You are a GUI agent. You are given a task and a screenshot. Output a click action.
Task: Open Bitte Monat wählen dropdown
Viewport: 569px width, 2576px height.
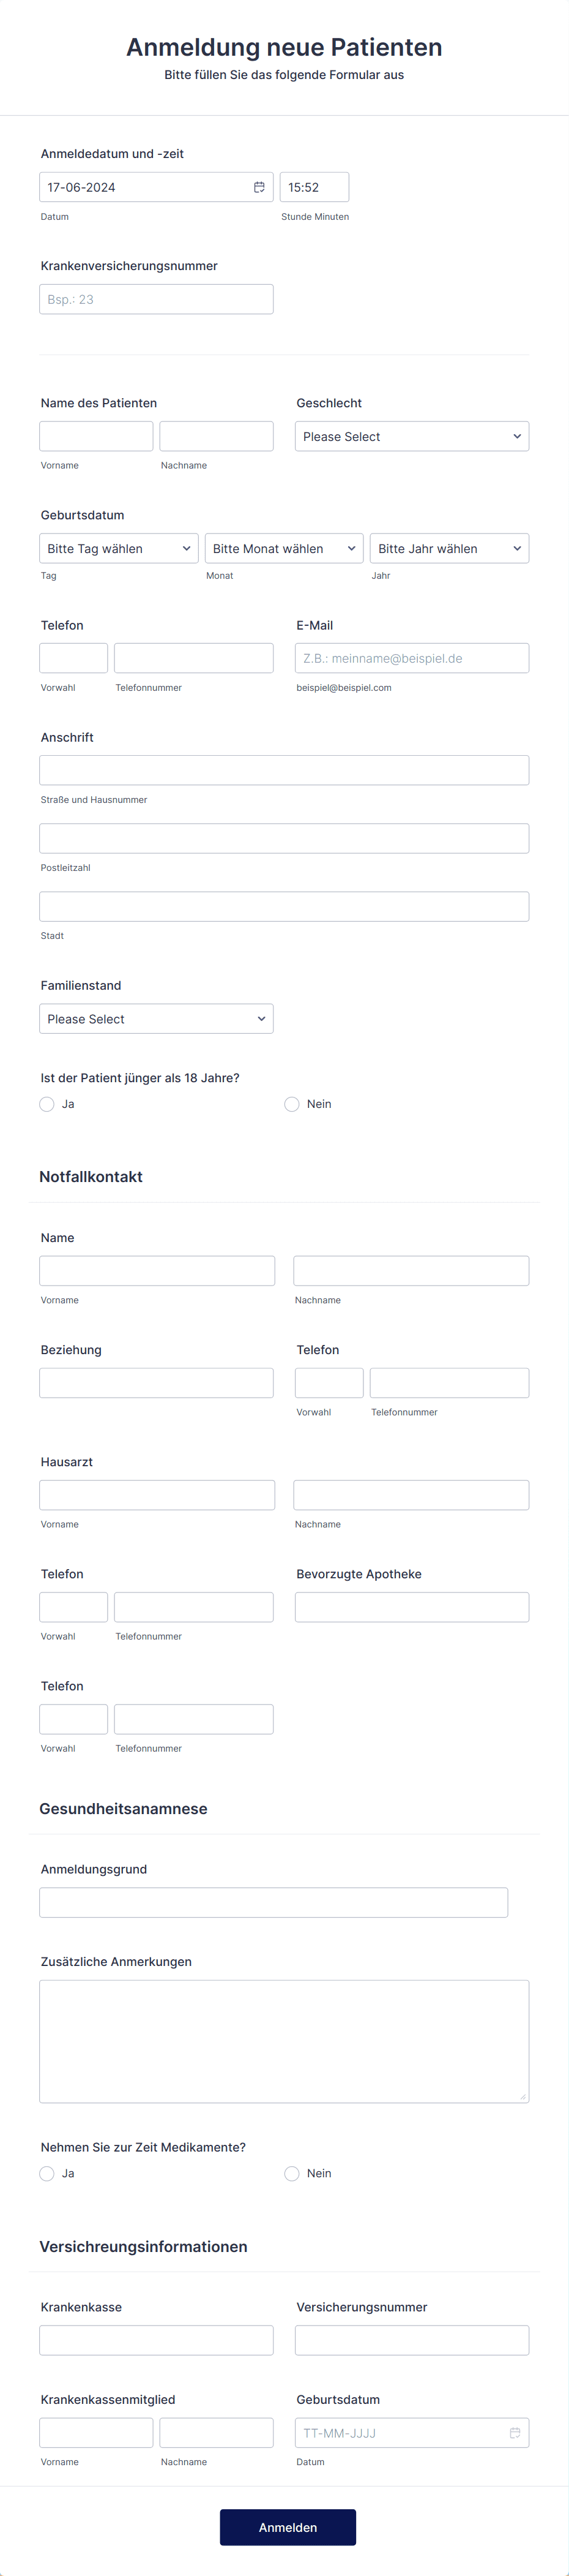[x=283, y=548]
